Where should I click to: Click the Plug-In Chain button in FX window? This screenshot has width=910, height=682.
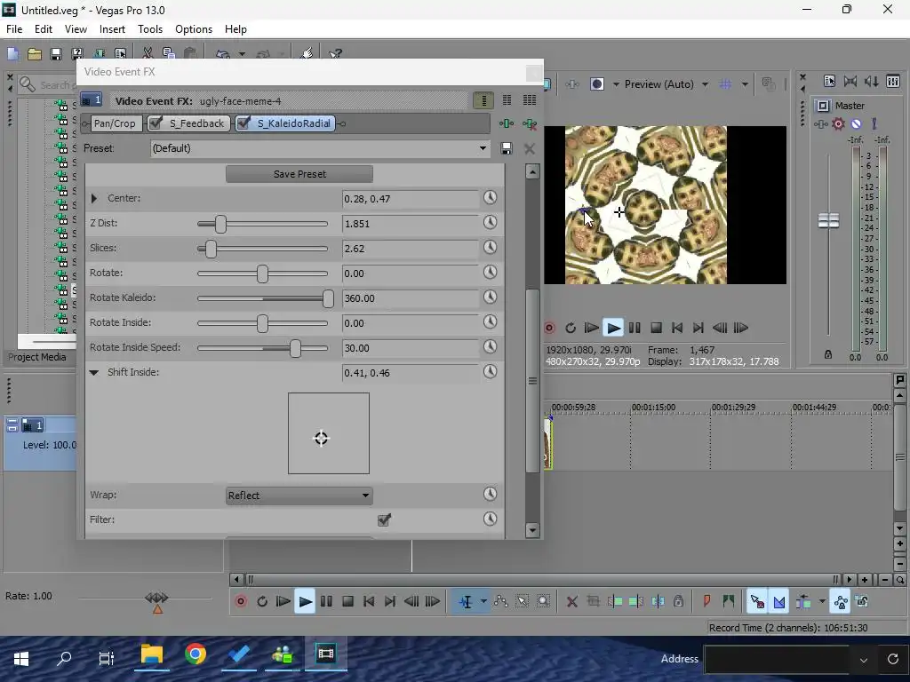point(507,123)
